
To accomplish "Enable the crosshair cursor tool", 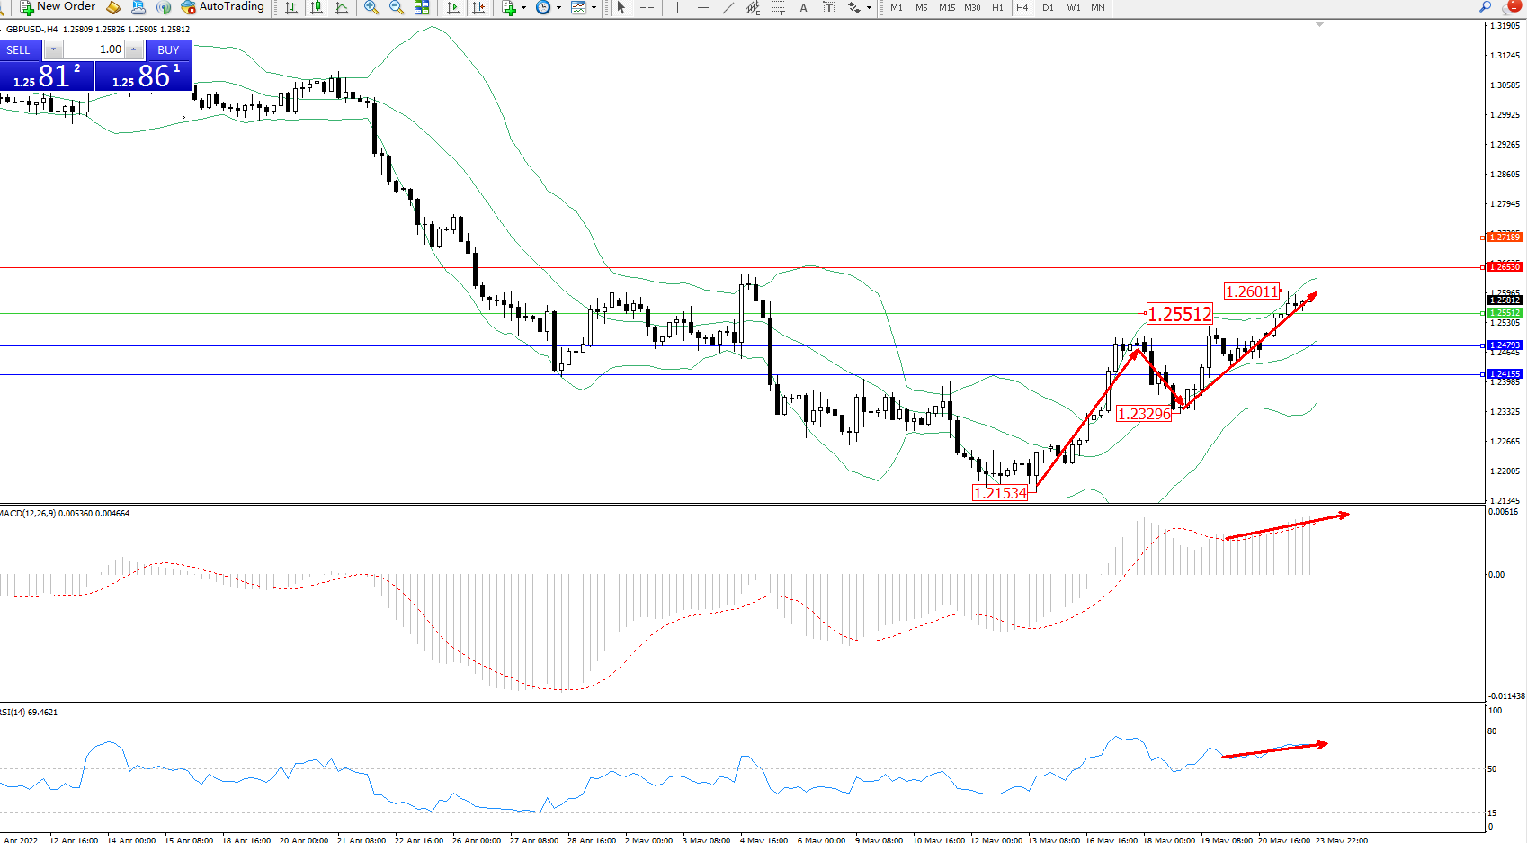I will click(647, 7).
